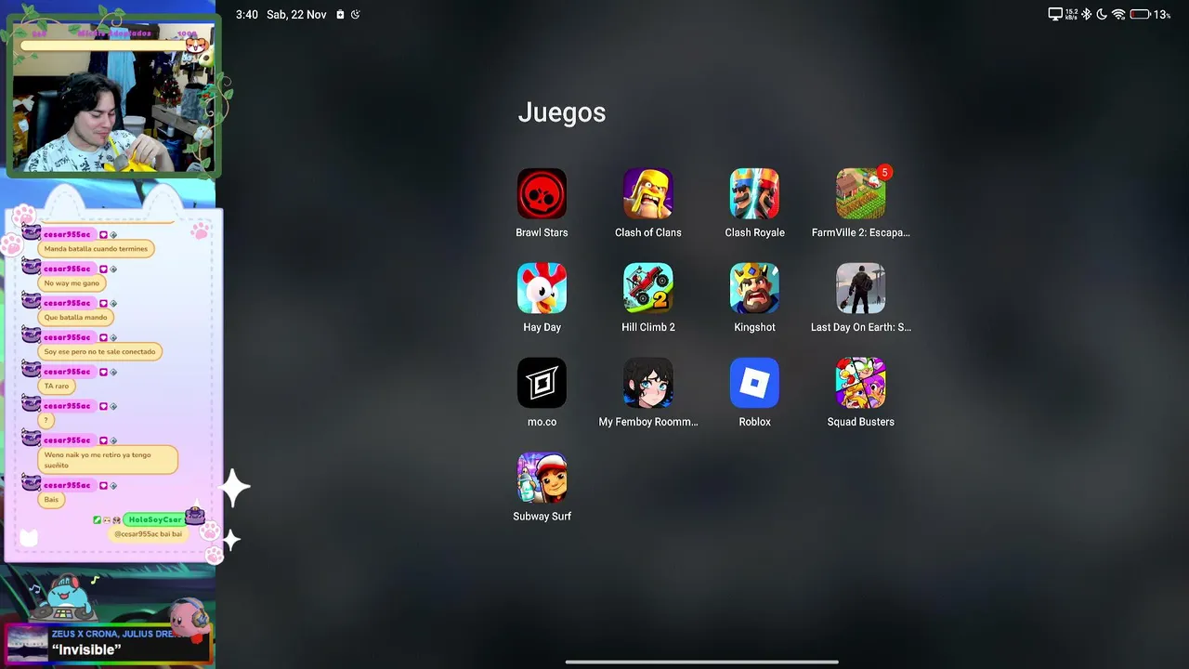The image size is (1189, 669).
Task: Tap the 'Squad Busters' label text
Action: point(861,422)
